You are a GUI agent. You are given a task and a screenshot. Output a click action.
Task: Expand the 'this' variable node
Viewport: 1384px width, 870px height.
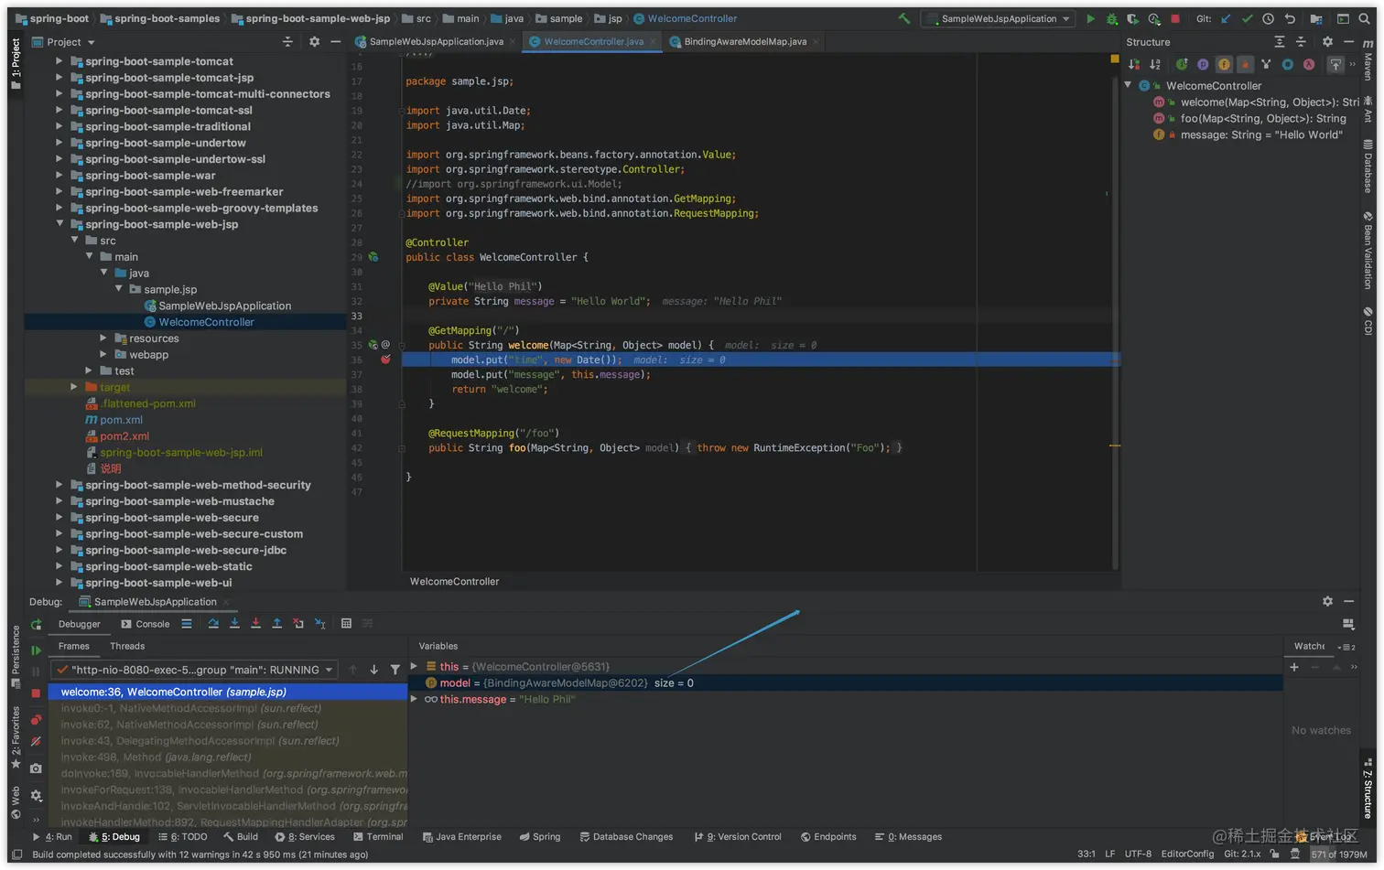point(414,667)
